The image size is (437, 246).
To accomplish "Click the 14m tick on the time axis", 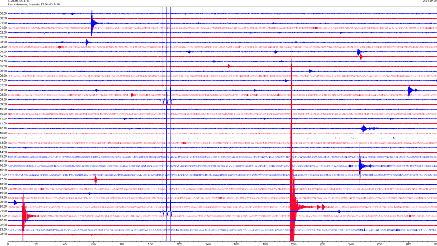I will 208,244.
